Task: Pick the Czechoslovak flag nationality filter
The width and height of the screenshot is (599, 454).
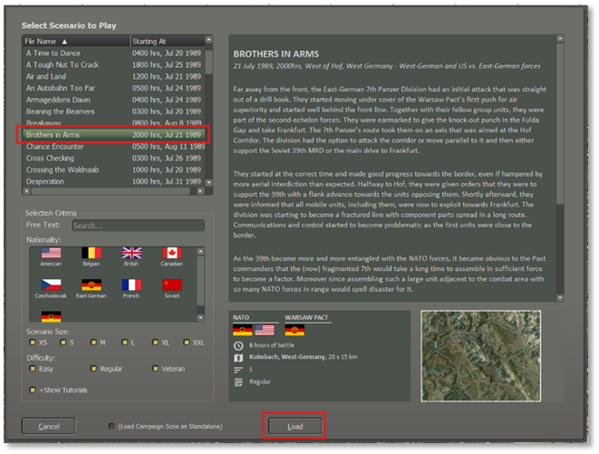Action: (51, 285)
